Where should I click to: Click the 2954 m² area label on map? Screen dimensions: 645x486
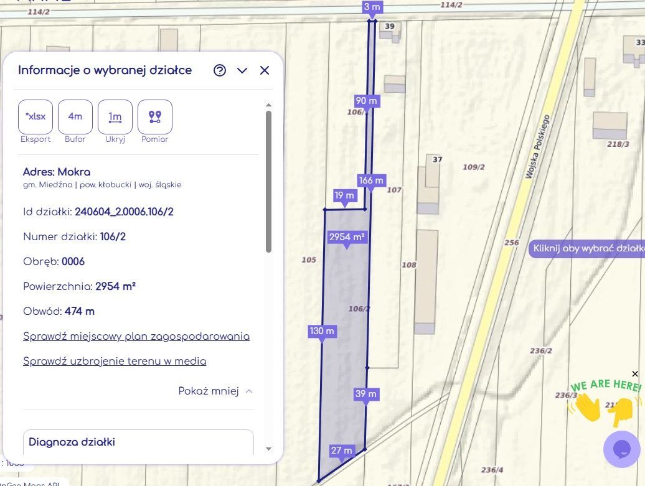pos(347,237)
